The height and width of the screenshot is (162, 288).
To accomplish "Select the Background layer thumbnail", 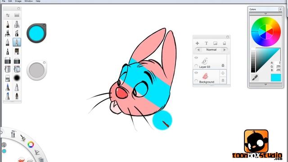I will [x=205, y=76].
